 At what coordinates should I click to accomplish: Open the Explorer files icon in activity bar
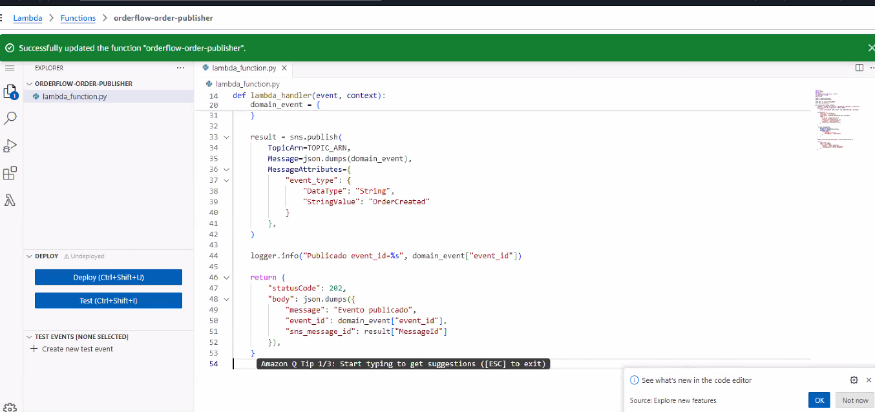[10, 92]
